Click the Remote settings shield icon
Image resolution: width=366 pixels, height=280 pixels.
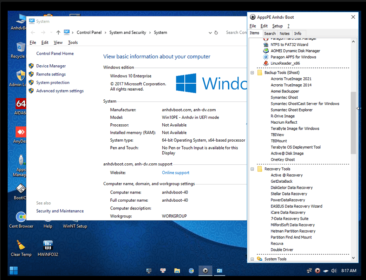pos(31,74)
